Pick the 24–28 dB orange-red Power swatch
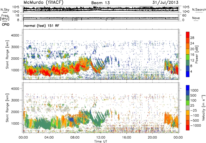The image size is (206, 143). click(188, 40)
